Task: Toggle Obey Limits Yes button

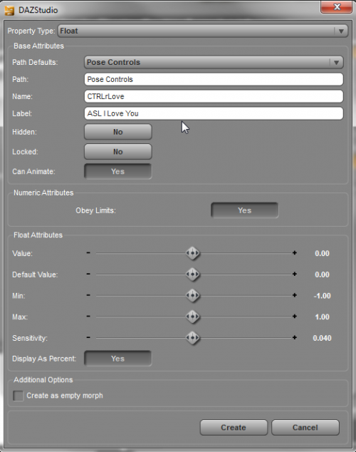Action: pos(245,210)
